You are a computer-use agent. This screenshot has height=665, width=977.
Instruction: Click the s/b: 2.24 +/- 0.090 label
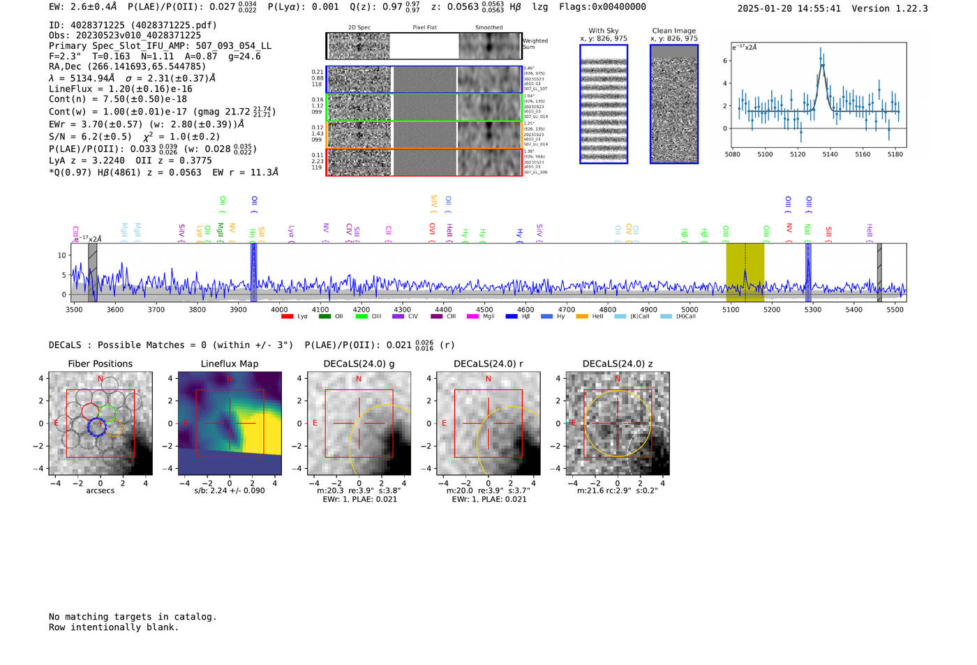[x=230, y=491]
